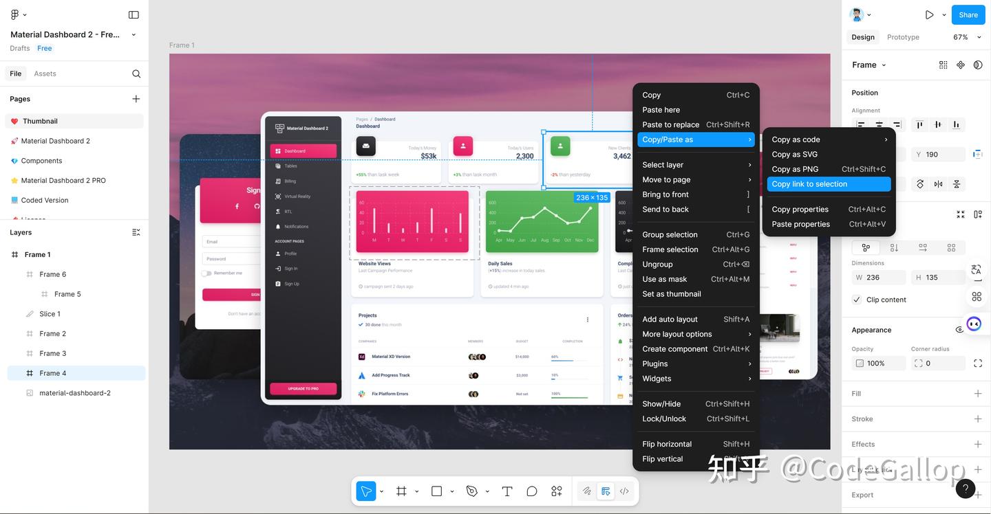
Task: Select the Frame tool in bottom toolbar
Action: click(x=401, y=491)
